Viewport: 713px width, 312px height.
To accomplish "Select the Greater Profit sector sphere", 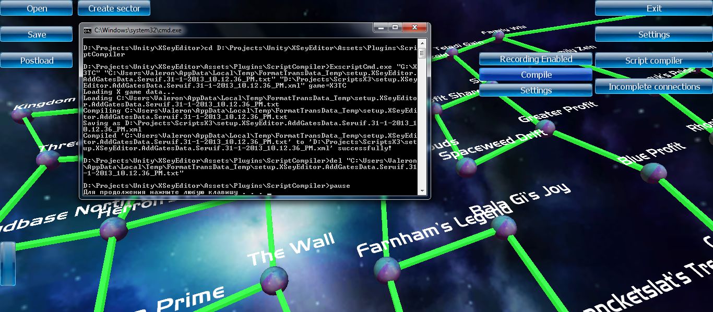I will 545,129.
